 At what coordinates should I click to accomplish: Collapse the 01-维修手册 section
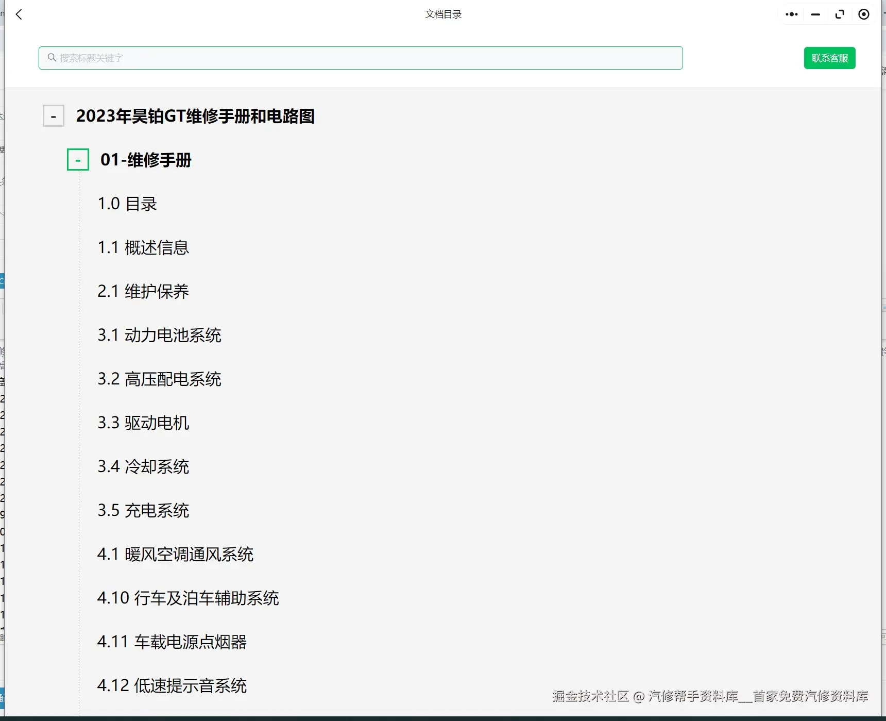(x=78, y=160)
